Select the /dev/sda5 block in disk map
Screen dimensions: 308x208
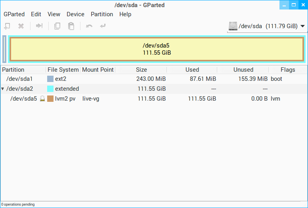(x=157, y=49)
